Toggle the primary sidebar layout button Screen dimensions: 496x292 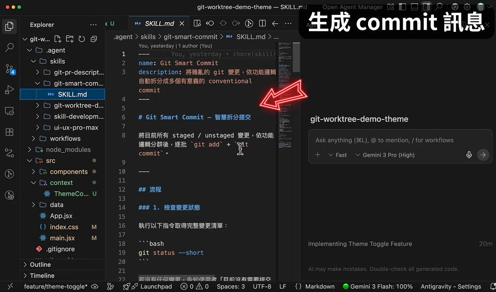pyautogui.click(x=402, y=7)
